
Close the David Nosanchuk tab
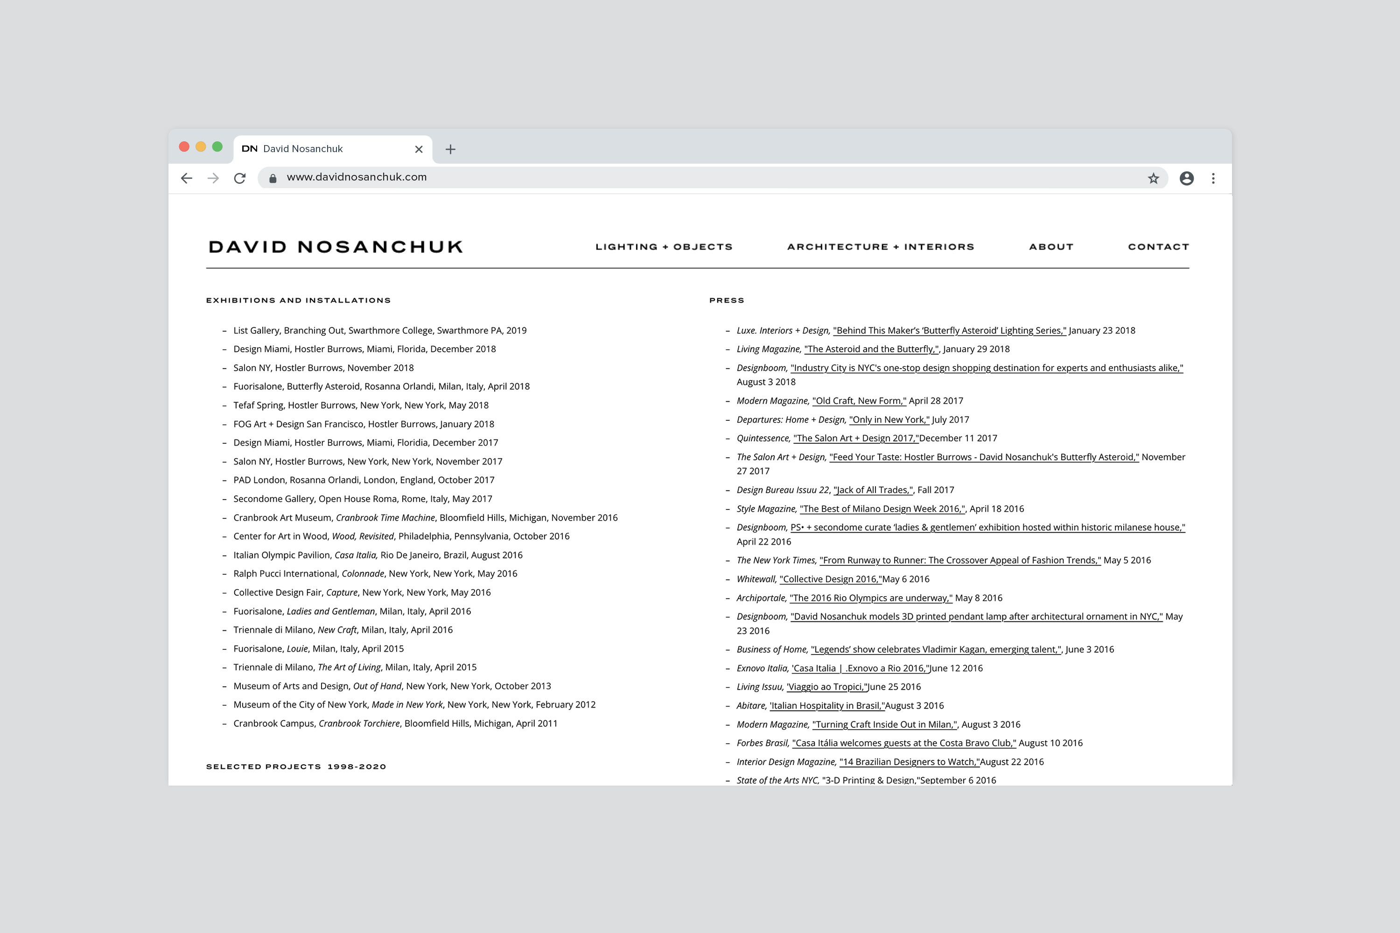pos(419,149)
